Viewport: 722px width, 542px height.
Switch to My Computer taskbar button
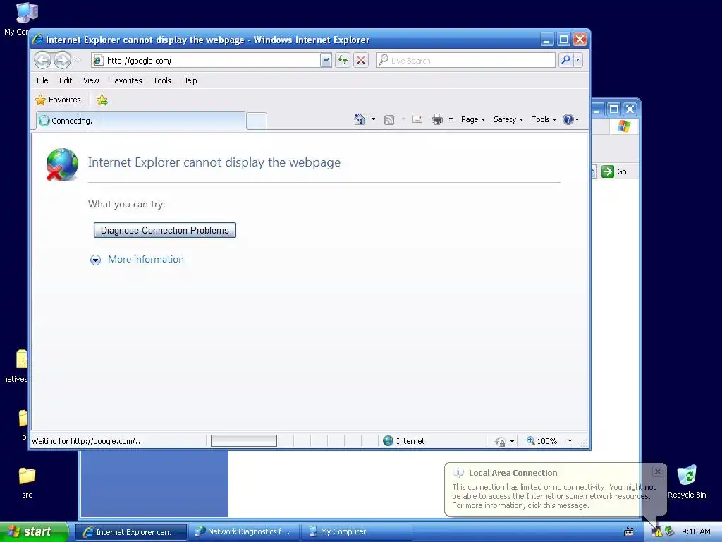point(356,532)
